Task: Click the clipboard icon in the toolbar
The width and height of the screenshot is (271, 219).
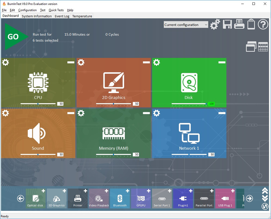Action: 251,24
